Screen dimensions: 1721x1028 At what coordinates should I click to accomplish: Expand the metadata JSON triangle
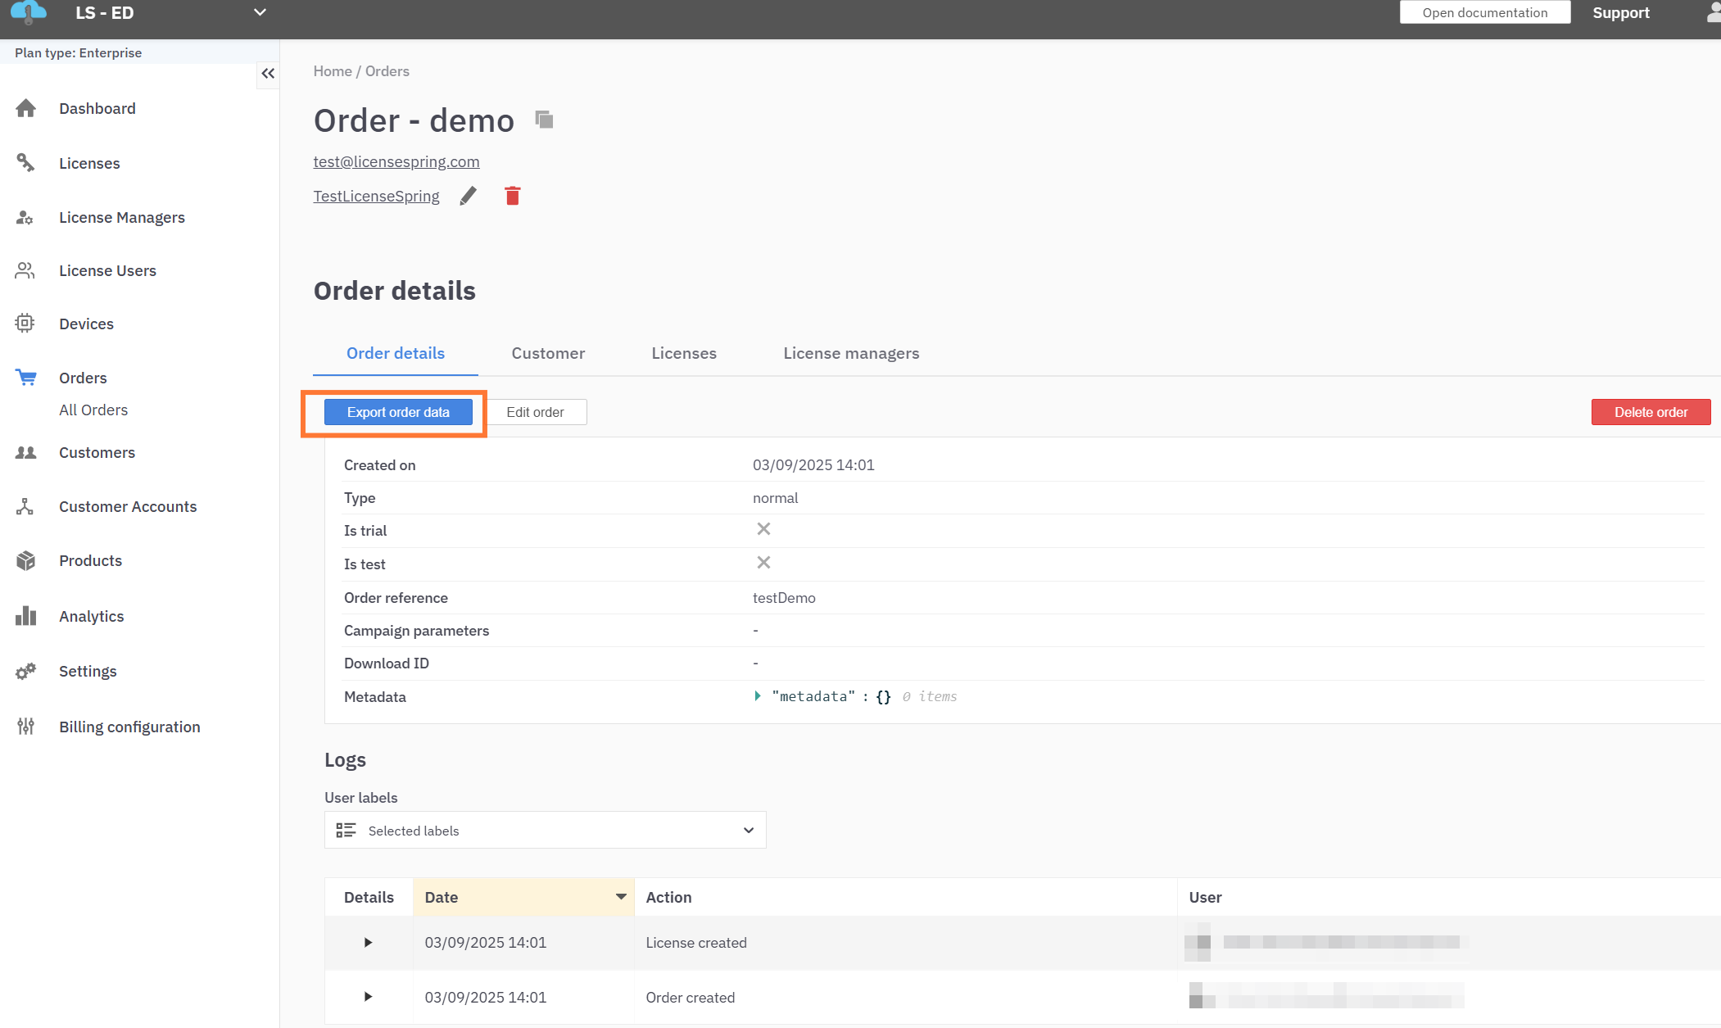758,696
